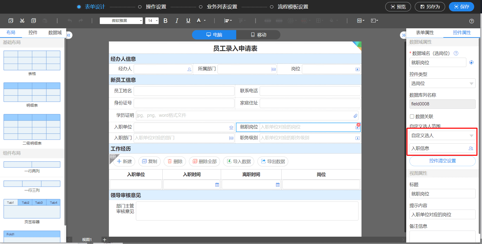Click the help icon beside 数据域名 label
Image resolution: width=482 pixels, height=244 pixels.
[456, 53]
